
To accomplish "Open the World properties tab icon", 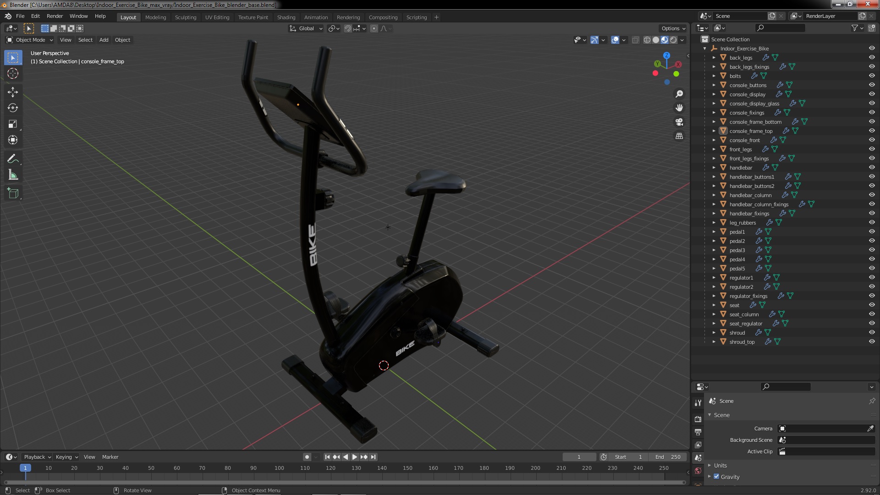I will point(698,471).
